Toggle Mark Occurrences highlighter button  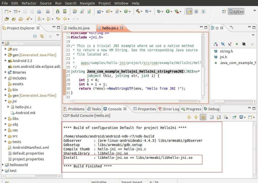coord(189,12)
